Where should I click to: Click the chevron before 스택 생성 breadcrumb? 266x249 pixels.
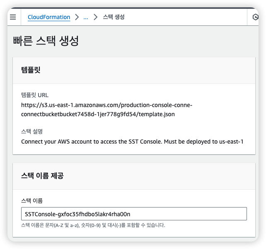coord(95,17)
